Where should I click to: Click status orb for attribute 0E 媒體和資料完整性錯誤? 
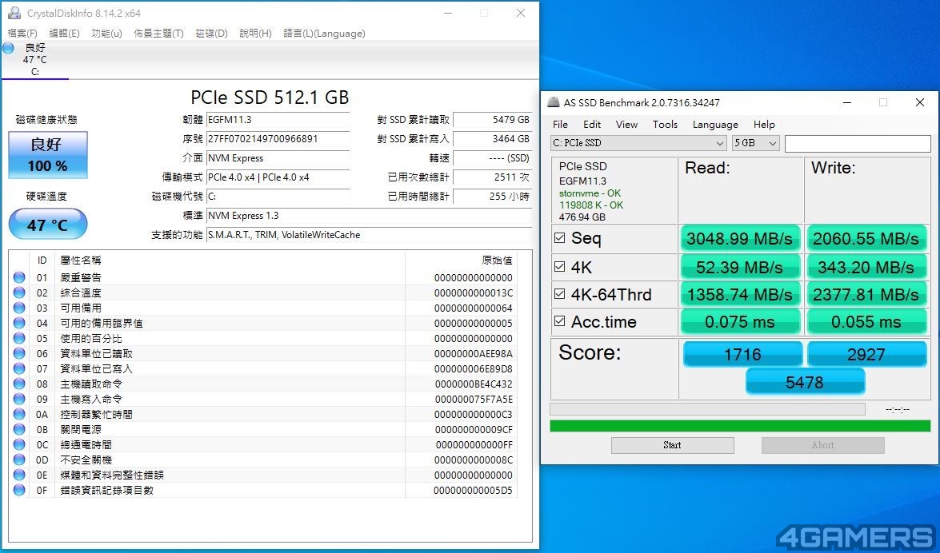[x=19, y=475]
